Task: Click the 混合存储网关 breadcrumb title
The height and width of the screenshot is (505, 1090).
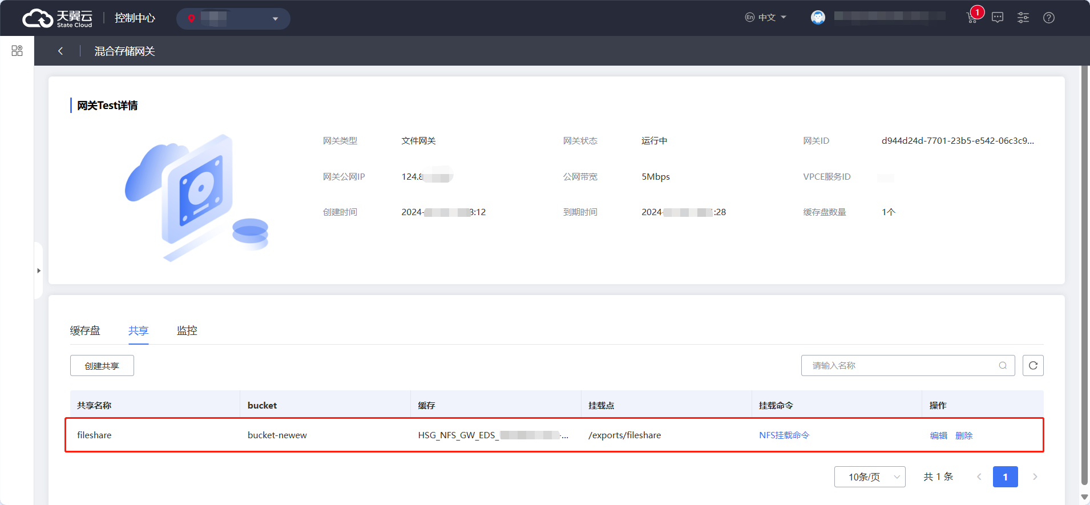Action: pyautogui.click(x=124, y=51)
